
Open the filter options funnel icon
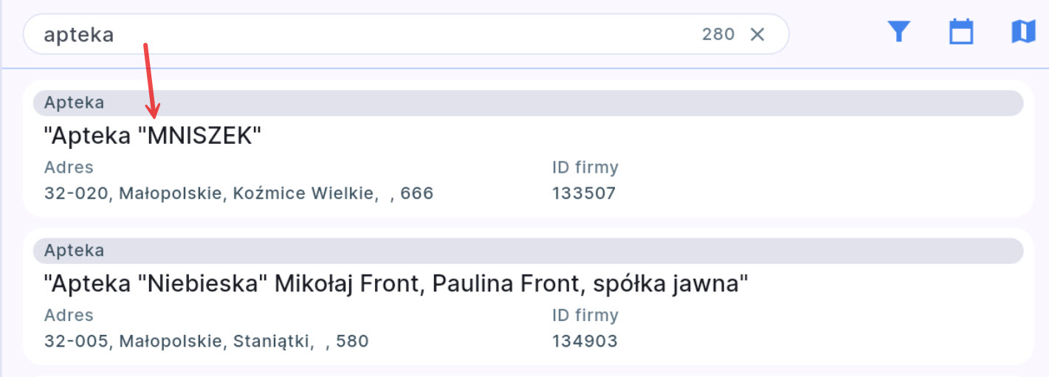pos(898,32)
